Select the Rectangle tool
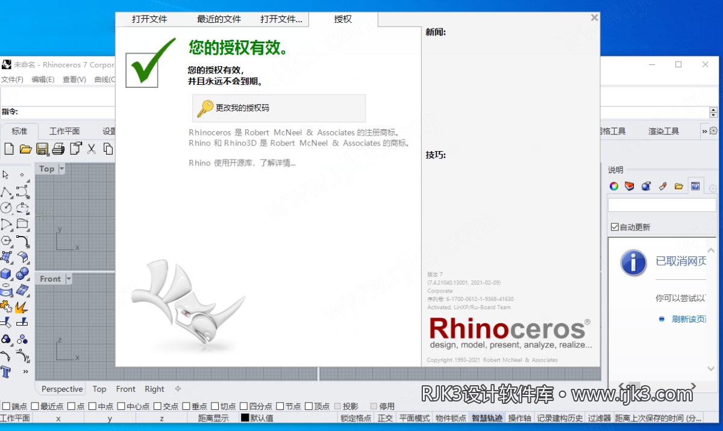Image resolution: width=723 pixels, height=431 pixels. (22, 225)
